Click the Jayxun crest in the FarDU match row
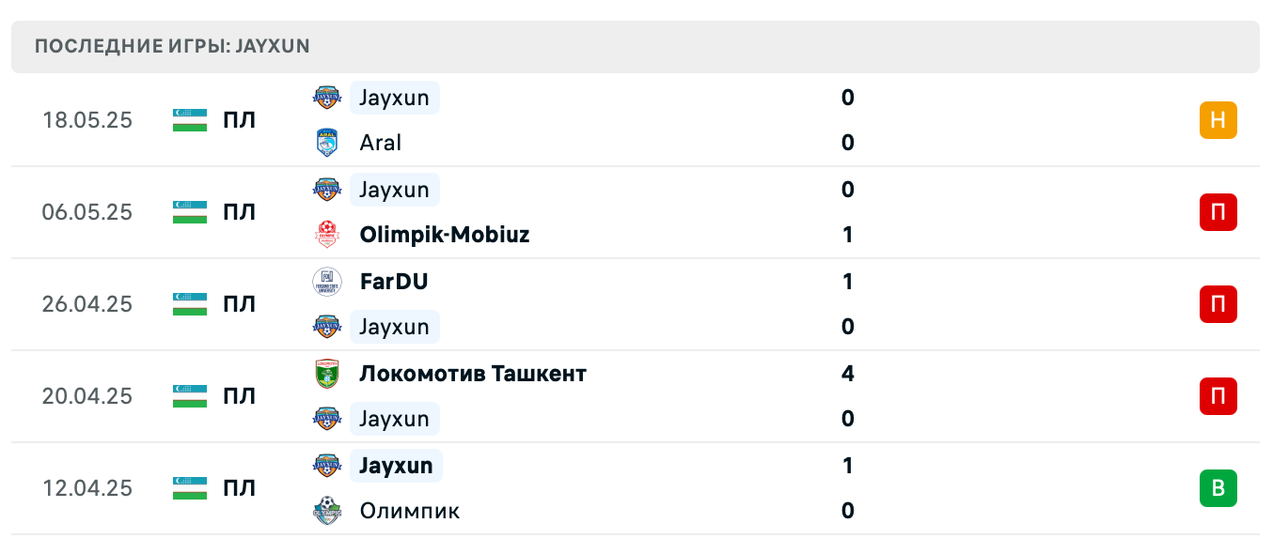1273x554 pixels. click(326, 326)
